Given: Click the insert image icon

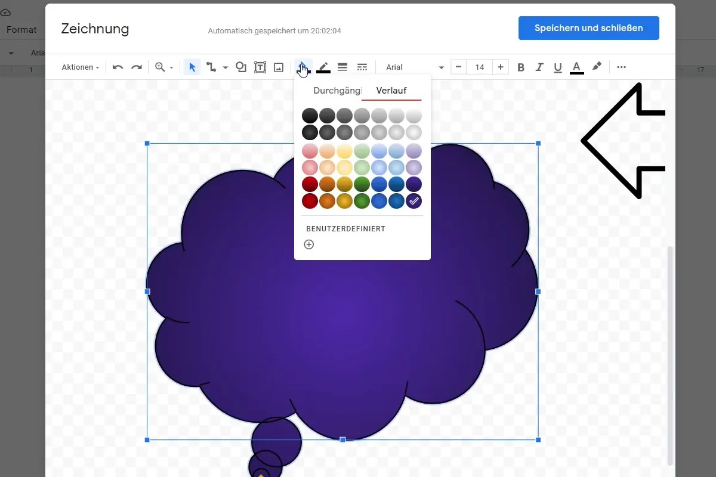Looking at the screenshot, I should tap(279, 67).
